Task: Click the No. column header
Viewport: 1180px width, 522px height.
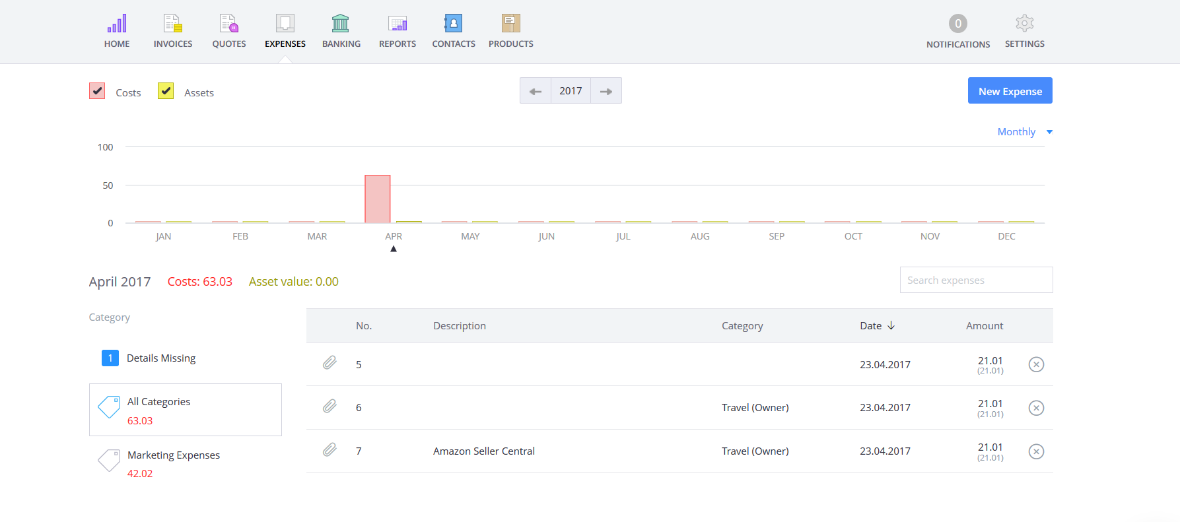Action: point(364,326)
